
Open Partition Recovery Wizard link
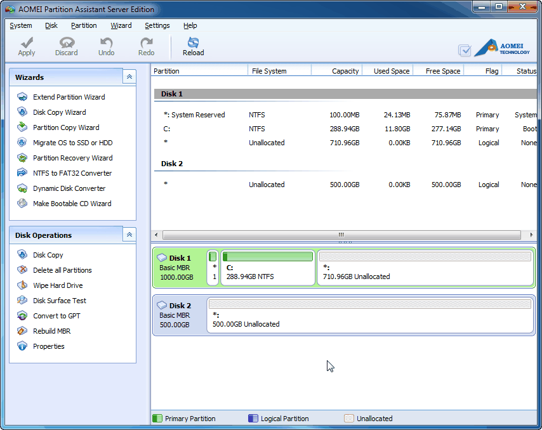point(73,158)
